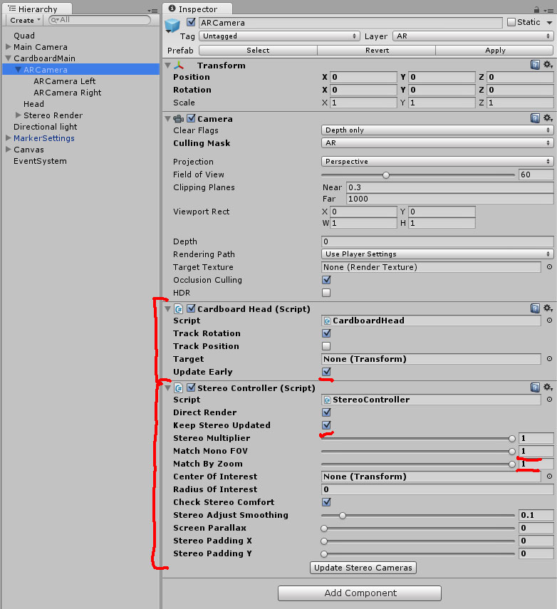Open Clear Flags dropdown
The width and height of the screenshot is (557, 609).
click(437, 130)
